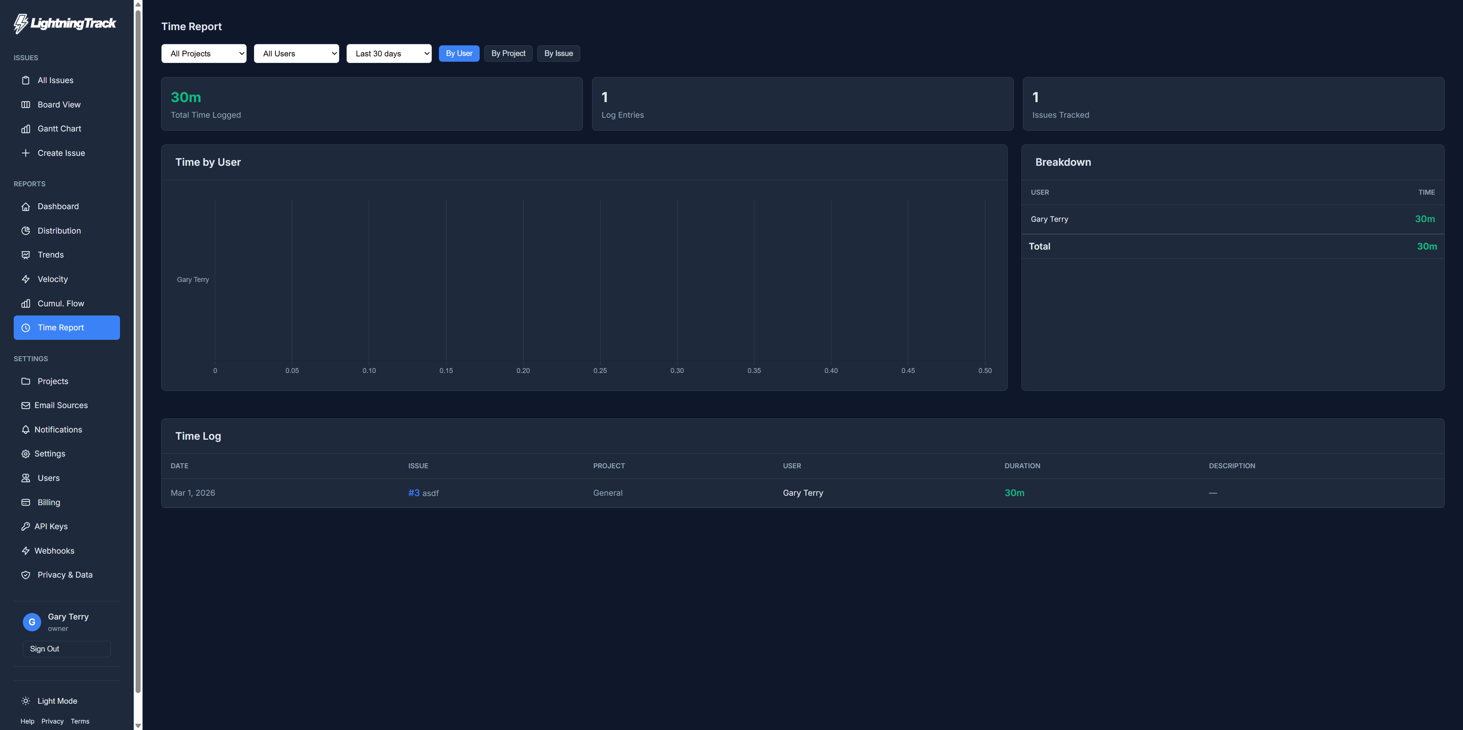This screenshot has height=730, width=1463.
Task: Select the Distribution pie chart icon
Action: [26, 231]
